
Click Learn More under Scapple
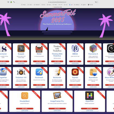pos(21,64)
